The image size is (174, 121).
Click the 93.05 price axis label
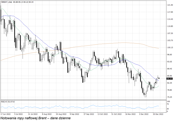pos(170,62)
